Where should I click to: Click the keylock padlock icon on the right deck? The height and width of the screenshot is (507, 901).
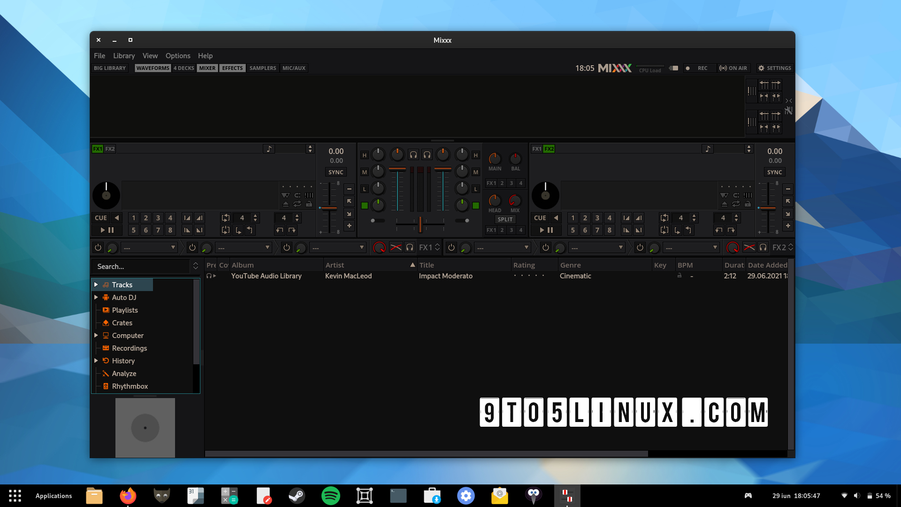click(x=747, y=205)
